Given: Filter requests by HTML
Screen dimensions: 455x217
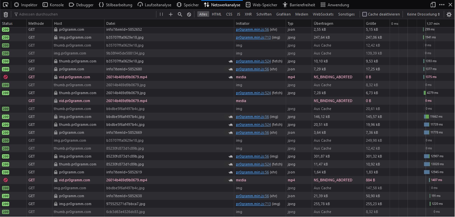Looking at the screenshot, I should [x=216, y=14].
